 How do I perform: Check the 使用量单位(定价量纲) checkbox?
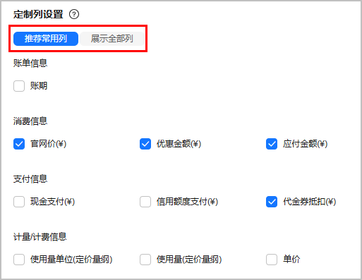click(19, 260)
